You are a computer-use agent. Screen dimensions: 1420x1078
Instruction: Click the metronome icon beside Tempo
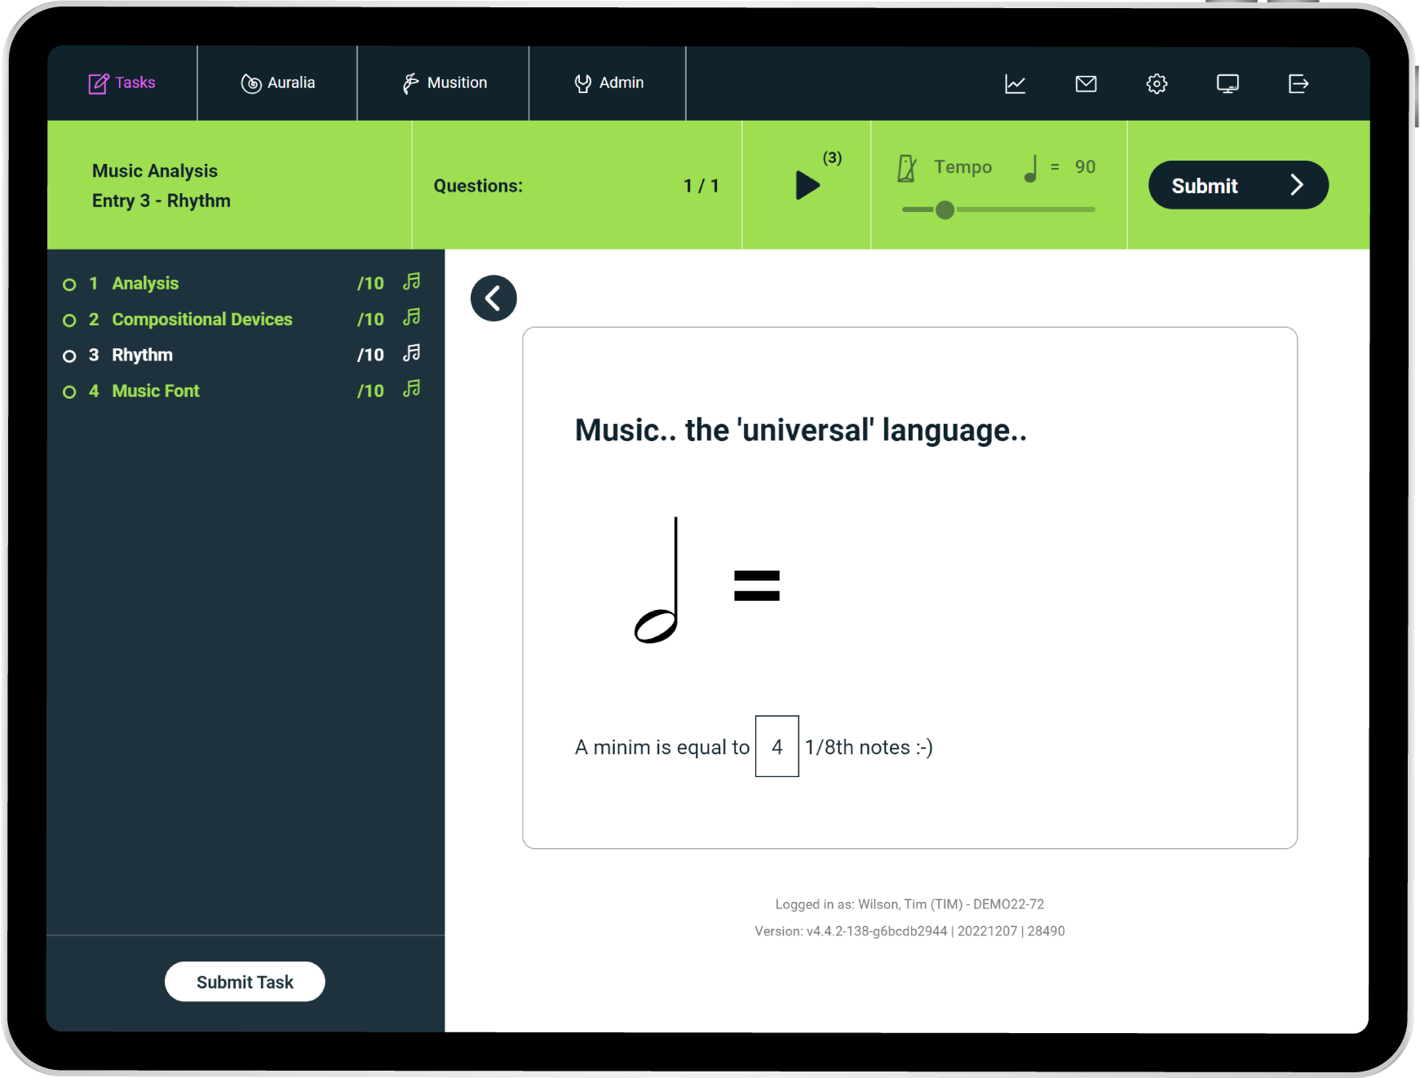click(x=907, y=168)
